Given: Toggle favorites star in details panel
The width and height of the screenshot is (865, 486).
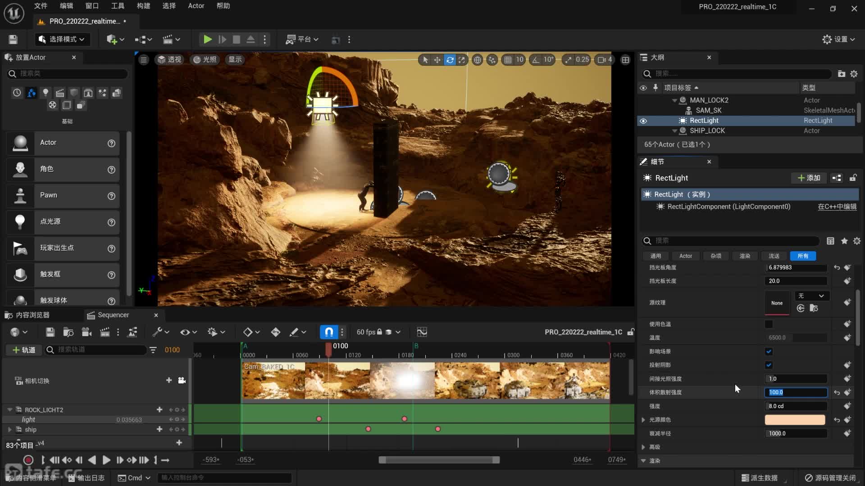Looking at the screenshot, I should pyautogui.click(x=844, y=241).
